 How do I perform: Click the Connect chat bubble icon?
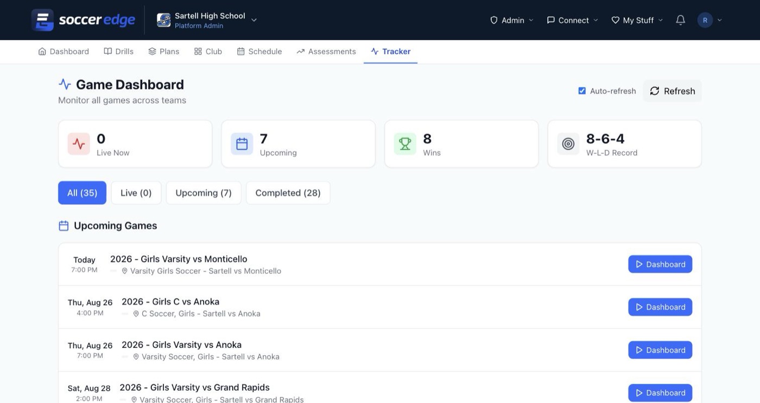(x=550, y=20)
